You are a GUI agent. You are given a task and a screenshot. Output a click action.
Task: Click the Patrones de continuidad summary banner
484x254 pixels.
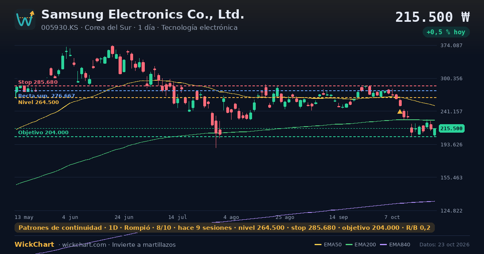click(x=225, y=228)
